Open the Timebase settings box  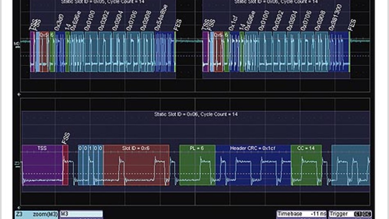click(302, 214)
